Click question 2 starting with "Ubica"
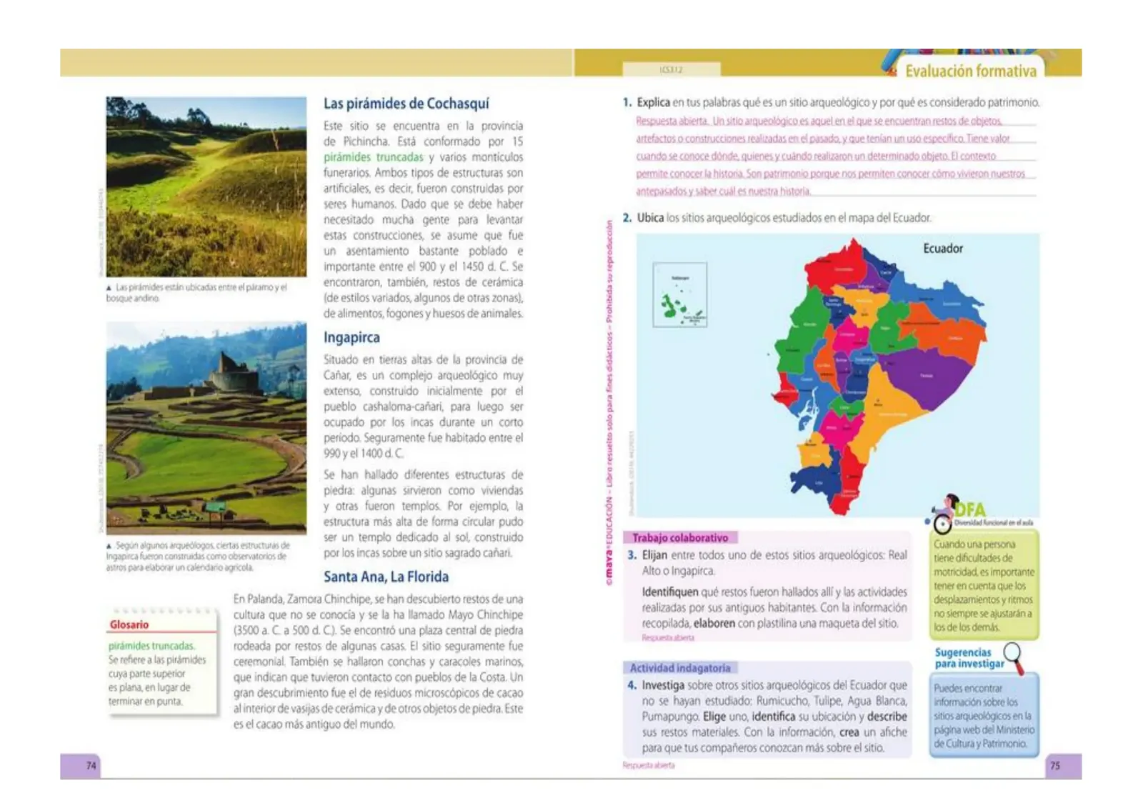Viewport: 1143px width, 808px height. (777, 218)
